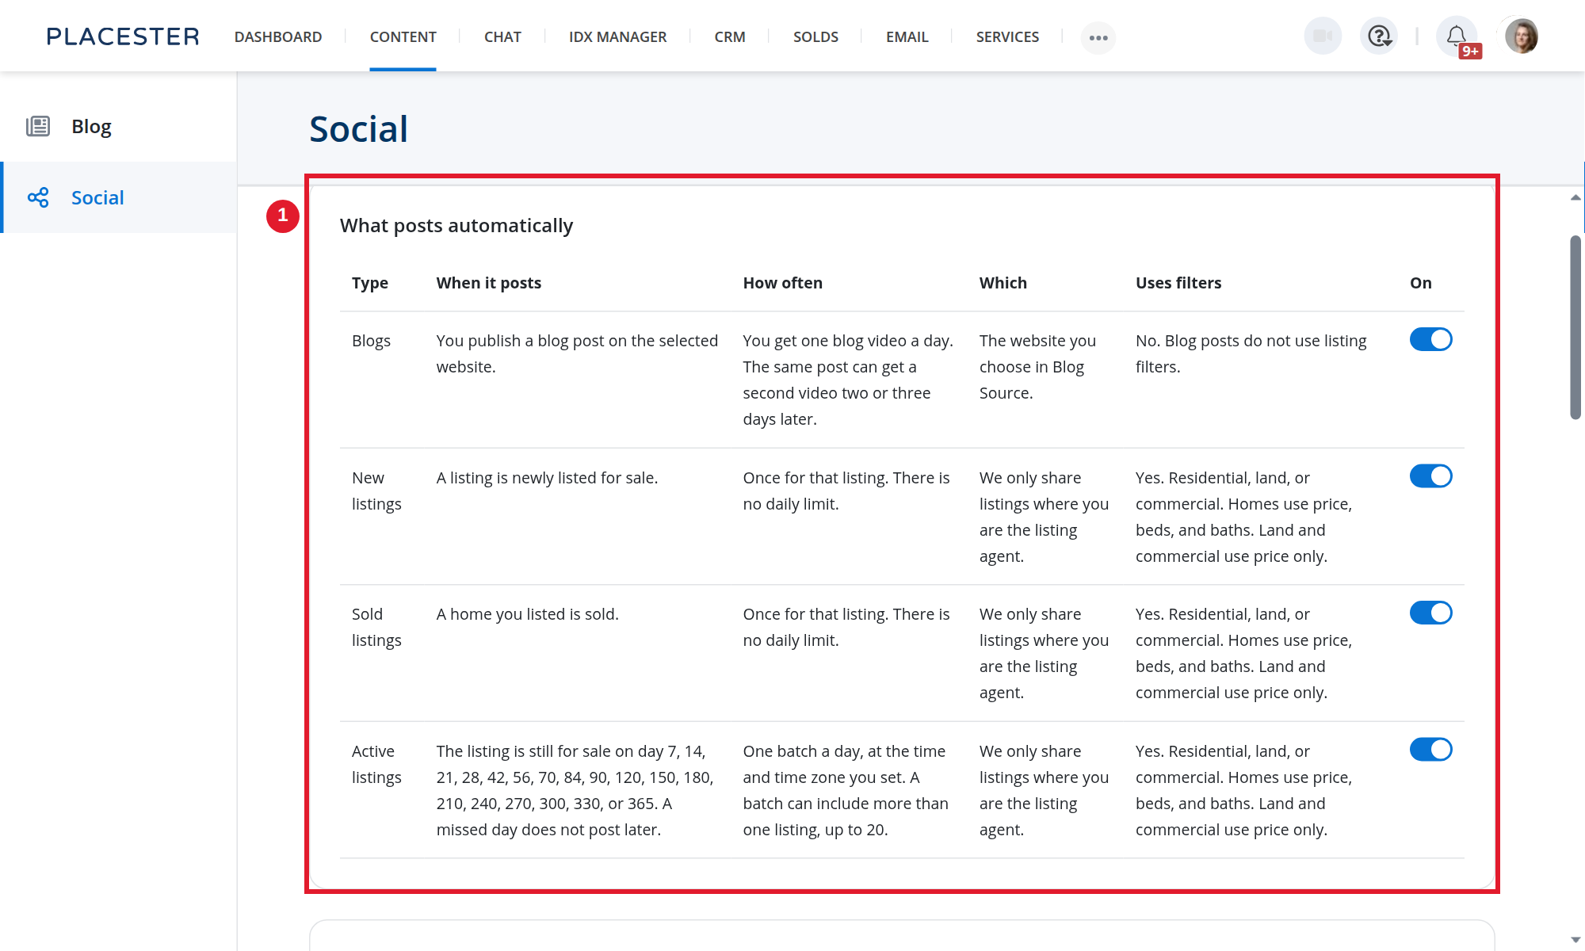Viewport: 1585px width, 951px height.
Task: Go to the Dashboard tab
Action: pyautogui.click(x=278, y=36)
